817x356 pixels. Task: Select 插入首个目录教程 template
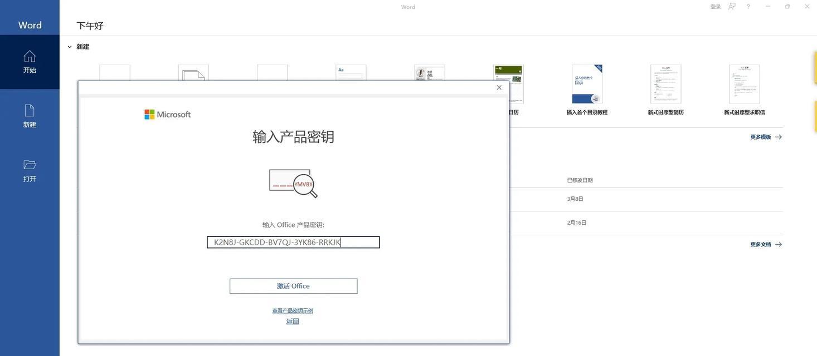[x=587, y=90]
